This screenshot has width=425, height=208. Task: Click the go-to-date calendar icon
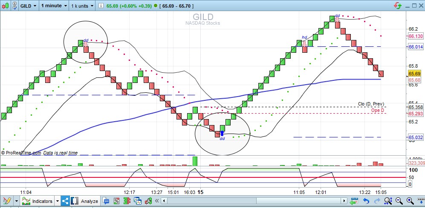click(354, 201)
